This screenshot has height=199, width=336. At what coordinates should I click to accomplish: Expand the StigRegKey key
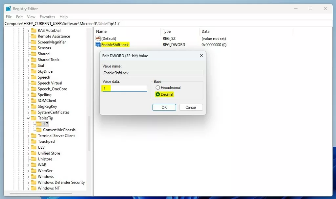click(x=28, y=107)
